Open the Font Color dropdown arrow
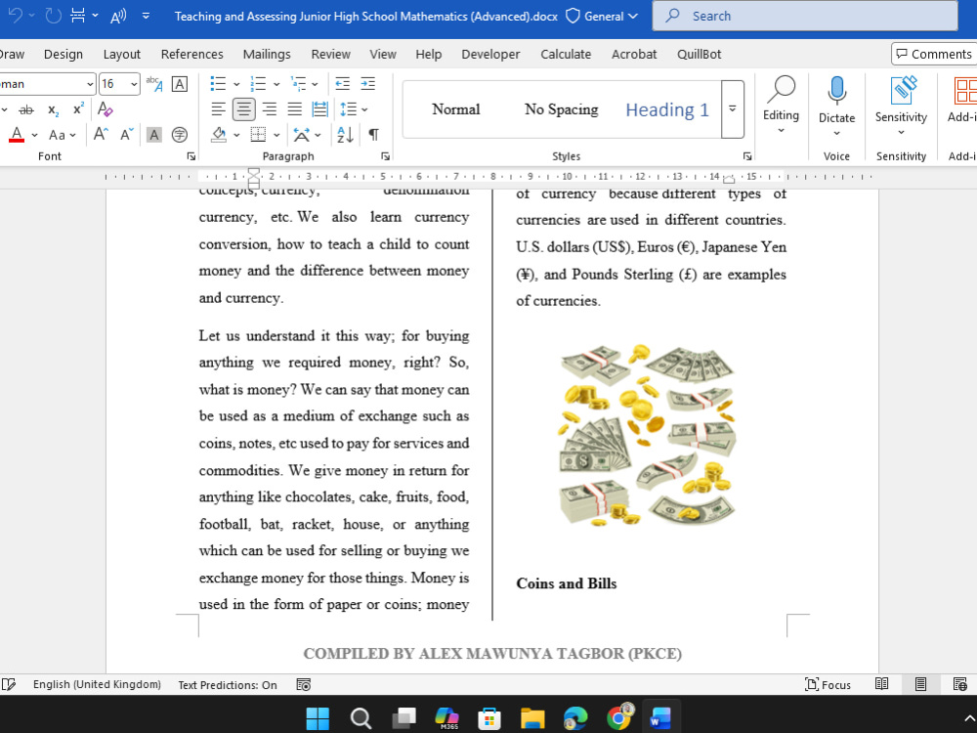 point(35,135)
